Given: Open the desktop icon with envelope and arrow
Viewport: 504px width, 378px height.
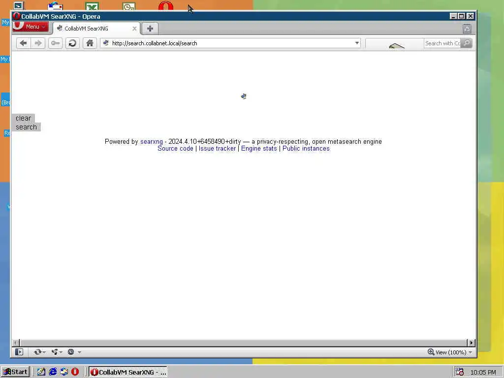Looking at the screenshot, I should tap(55, 6).
